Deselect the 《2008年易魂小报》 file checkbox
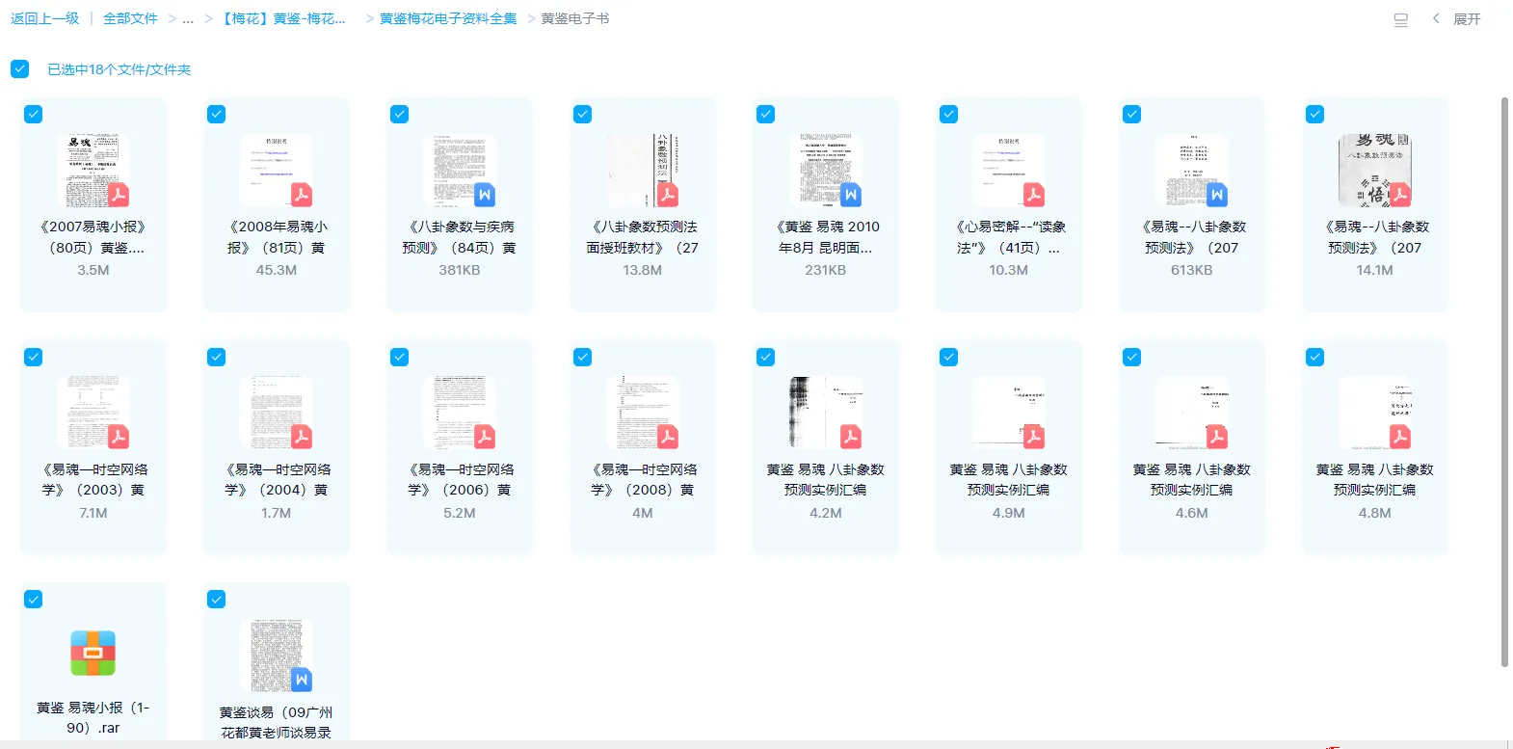Image resolution: width=1513 pixels, height=749 pixels. click(x=216, y=114)
